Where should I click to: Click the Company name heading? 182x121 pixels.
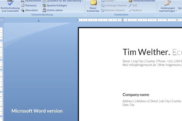pyautogui.click(x=136, y=95)
